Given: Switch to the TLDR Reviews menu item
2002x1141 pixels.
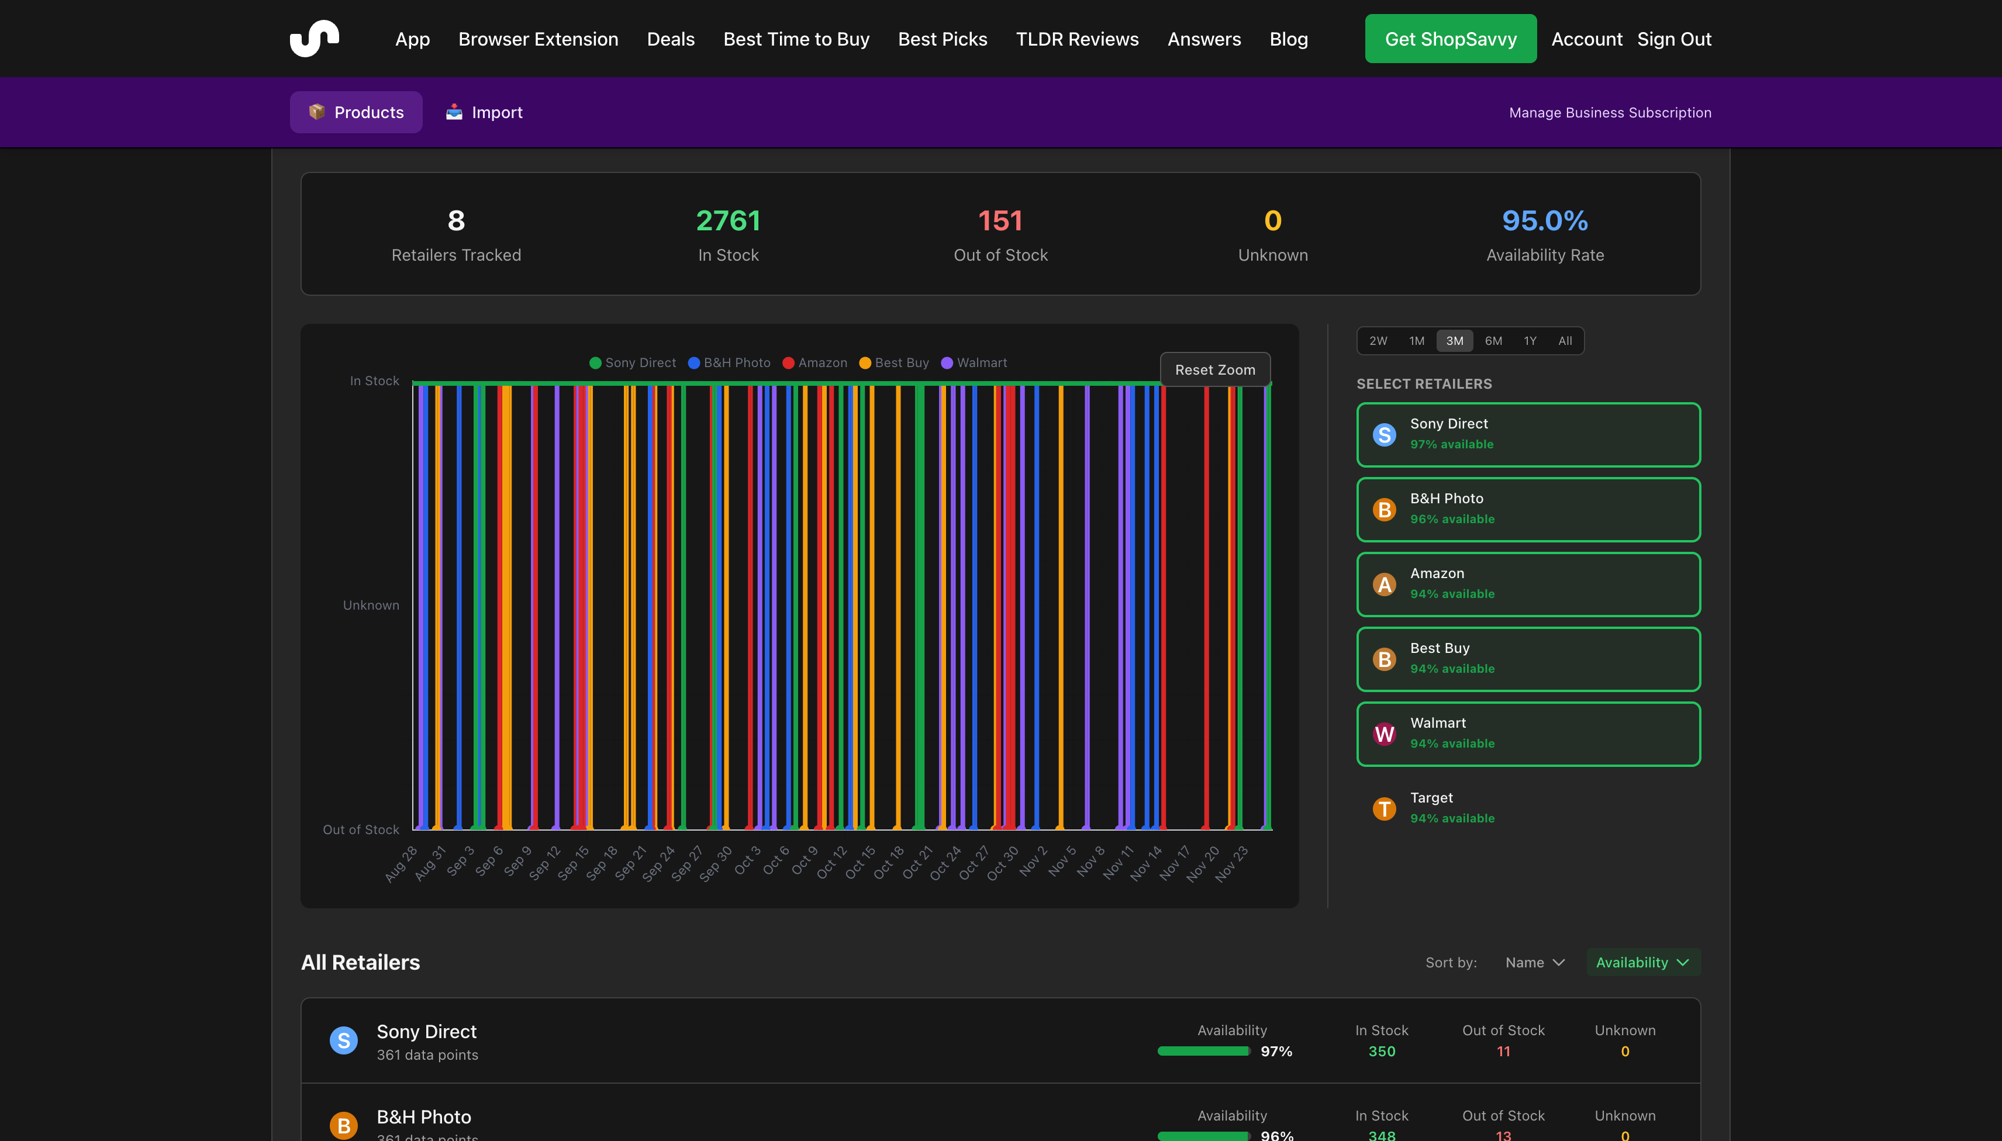Looking at the screenshot, I should click(1077, 39).
